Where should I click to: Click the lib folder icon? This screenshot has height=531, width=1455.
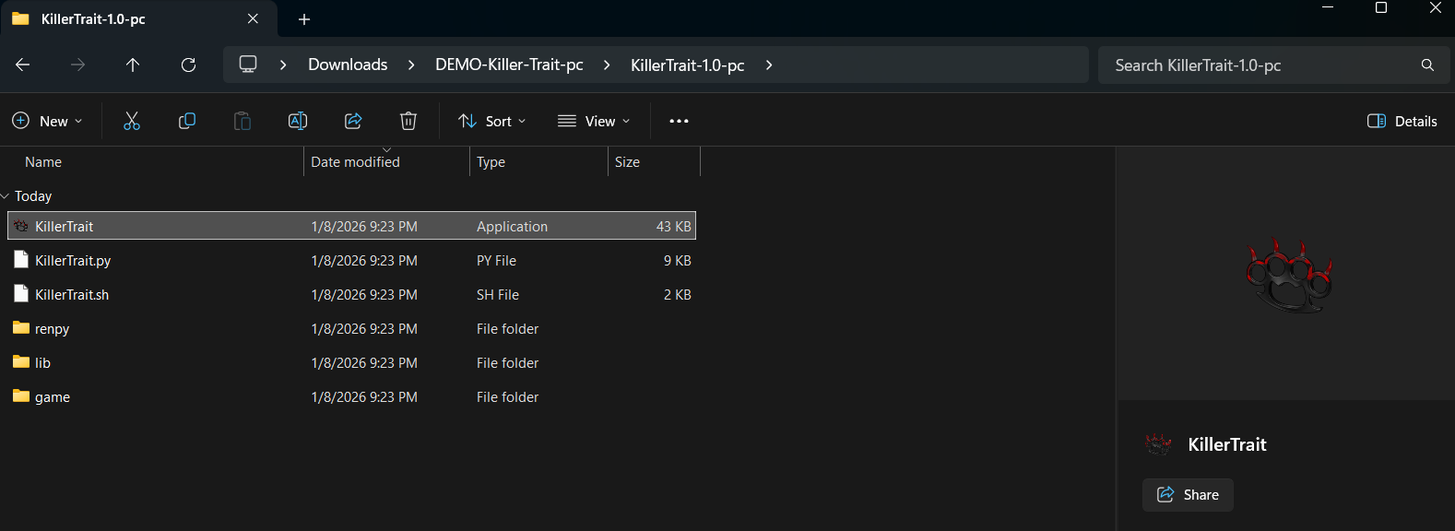(21, 362)
